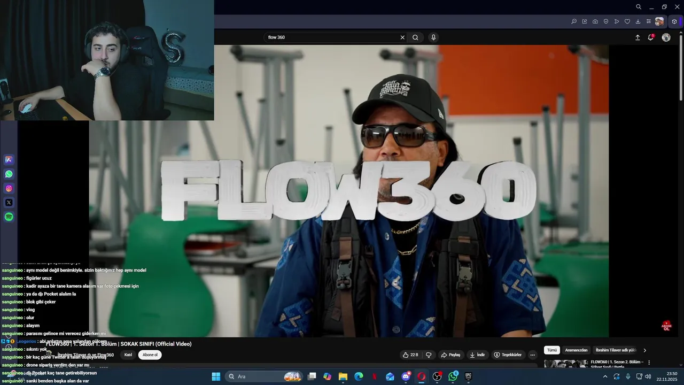Open File Explorer from the taskbar
684x385 pixels.
tap(343, 376)
